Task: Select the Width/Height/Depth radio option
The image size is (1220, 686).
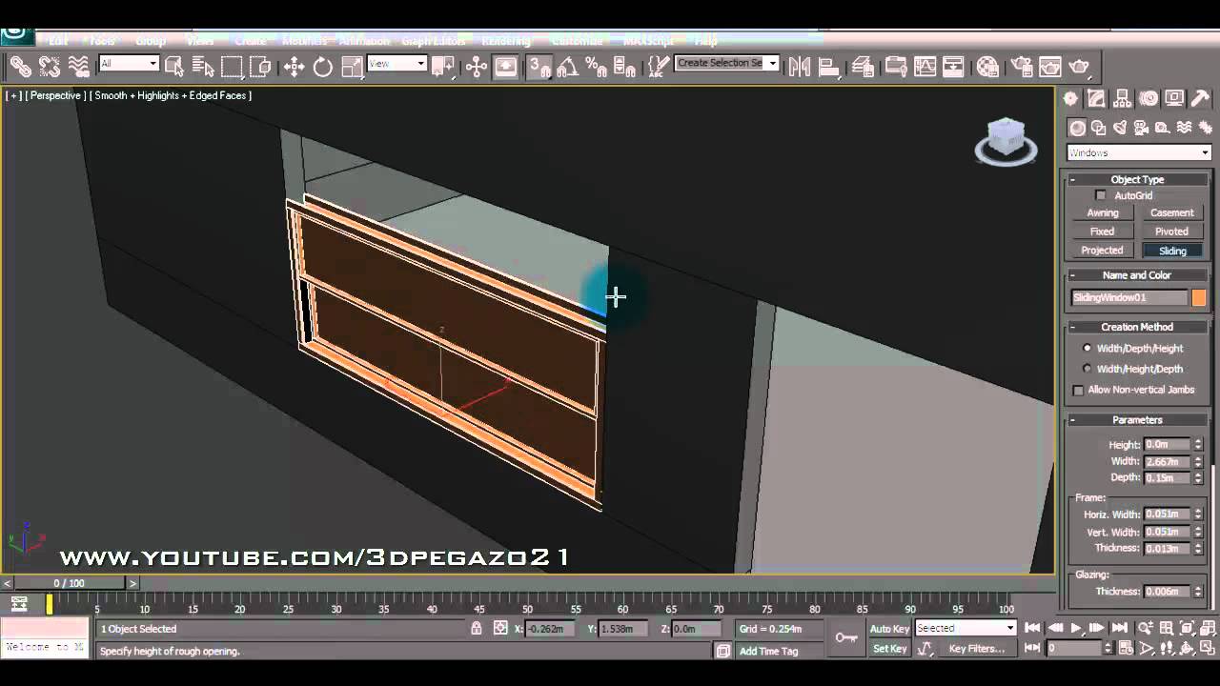Action: click(x=1087, y=368)
